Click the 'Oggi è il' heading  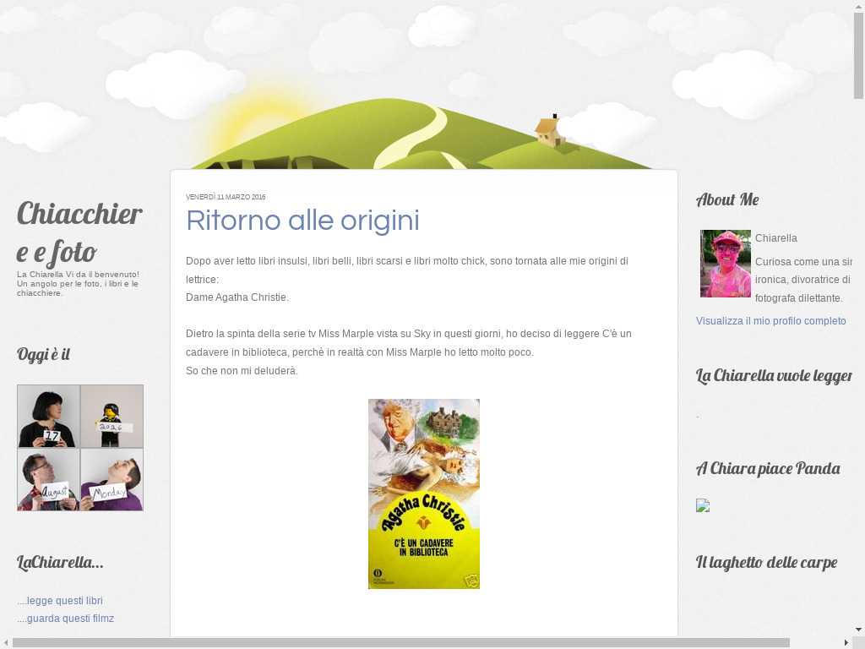[x=43, y=354]
